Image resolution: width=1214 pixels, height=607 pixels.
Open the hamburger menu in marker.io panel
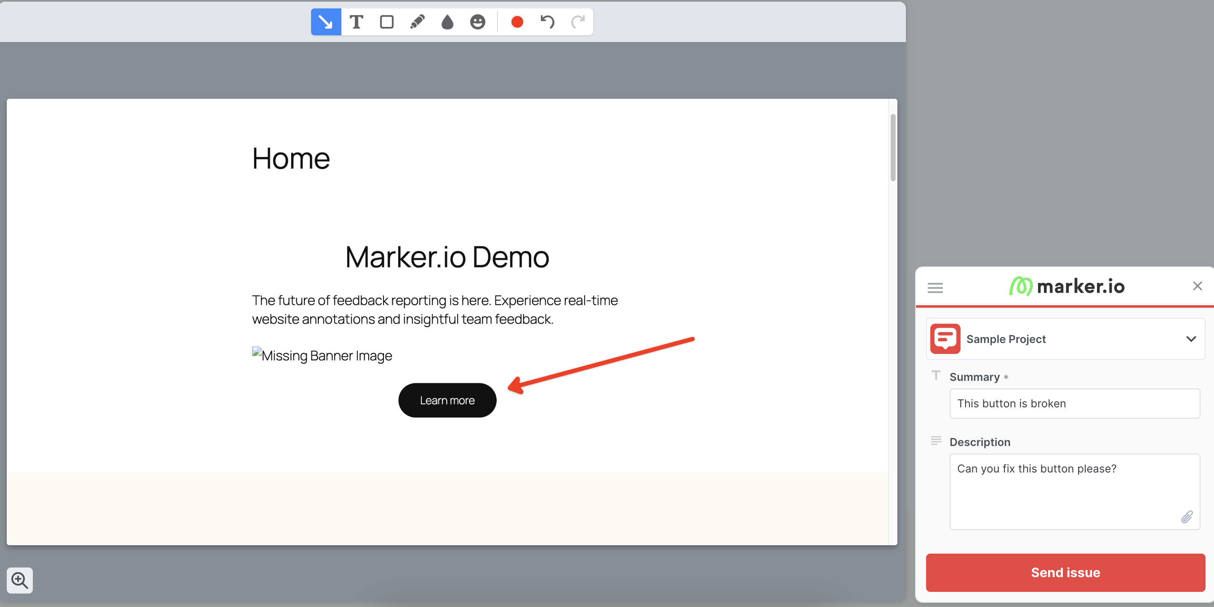(x=935, y=288)
